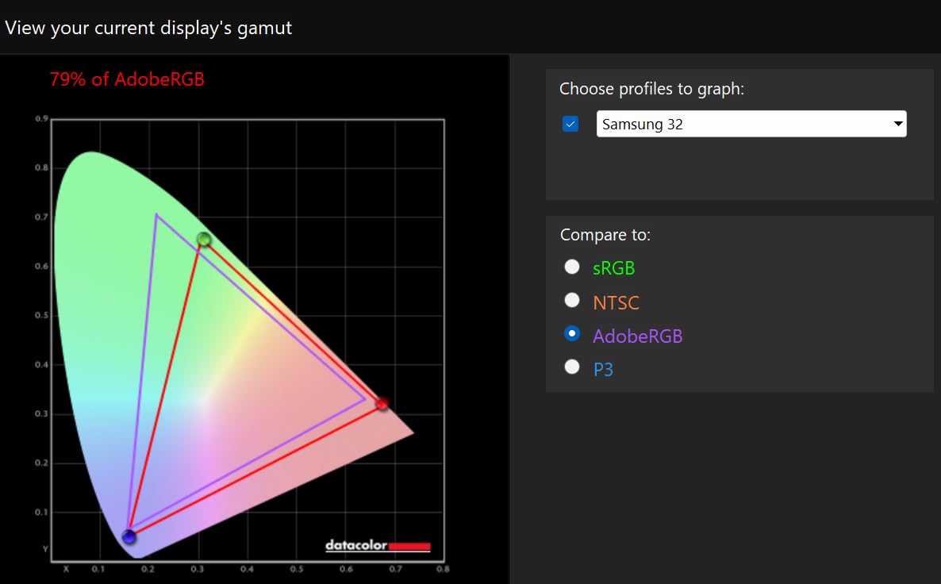Click the green primary marker on the gamut chart
The width and height of the screenshot is (941, 584).
(x=204, y=239)
